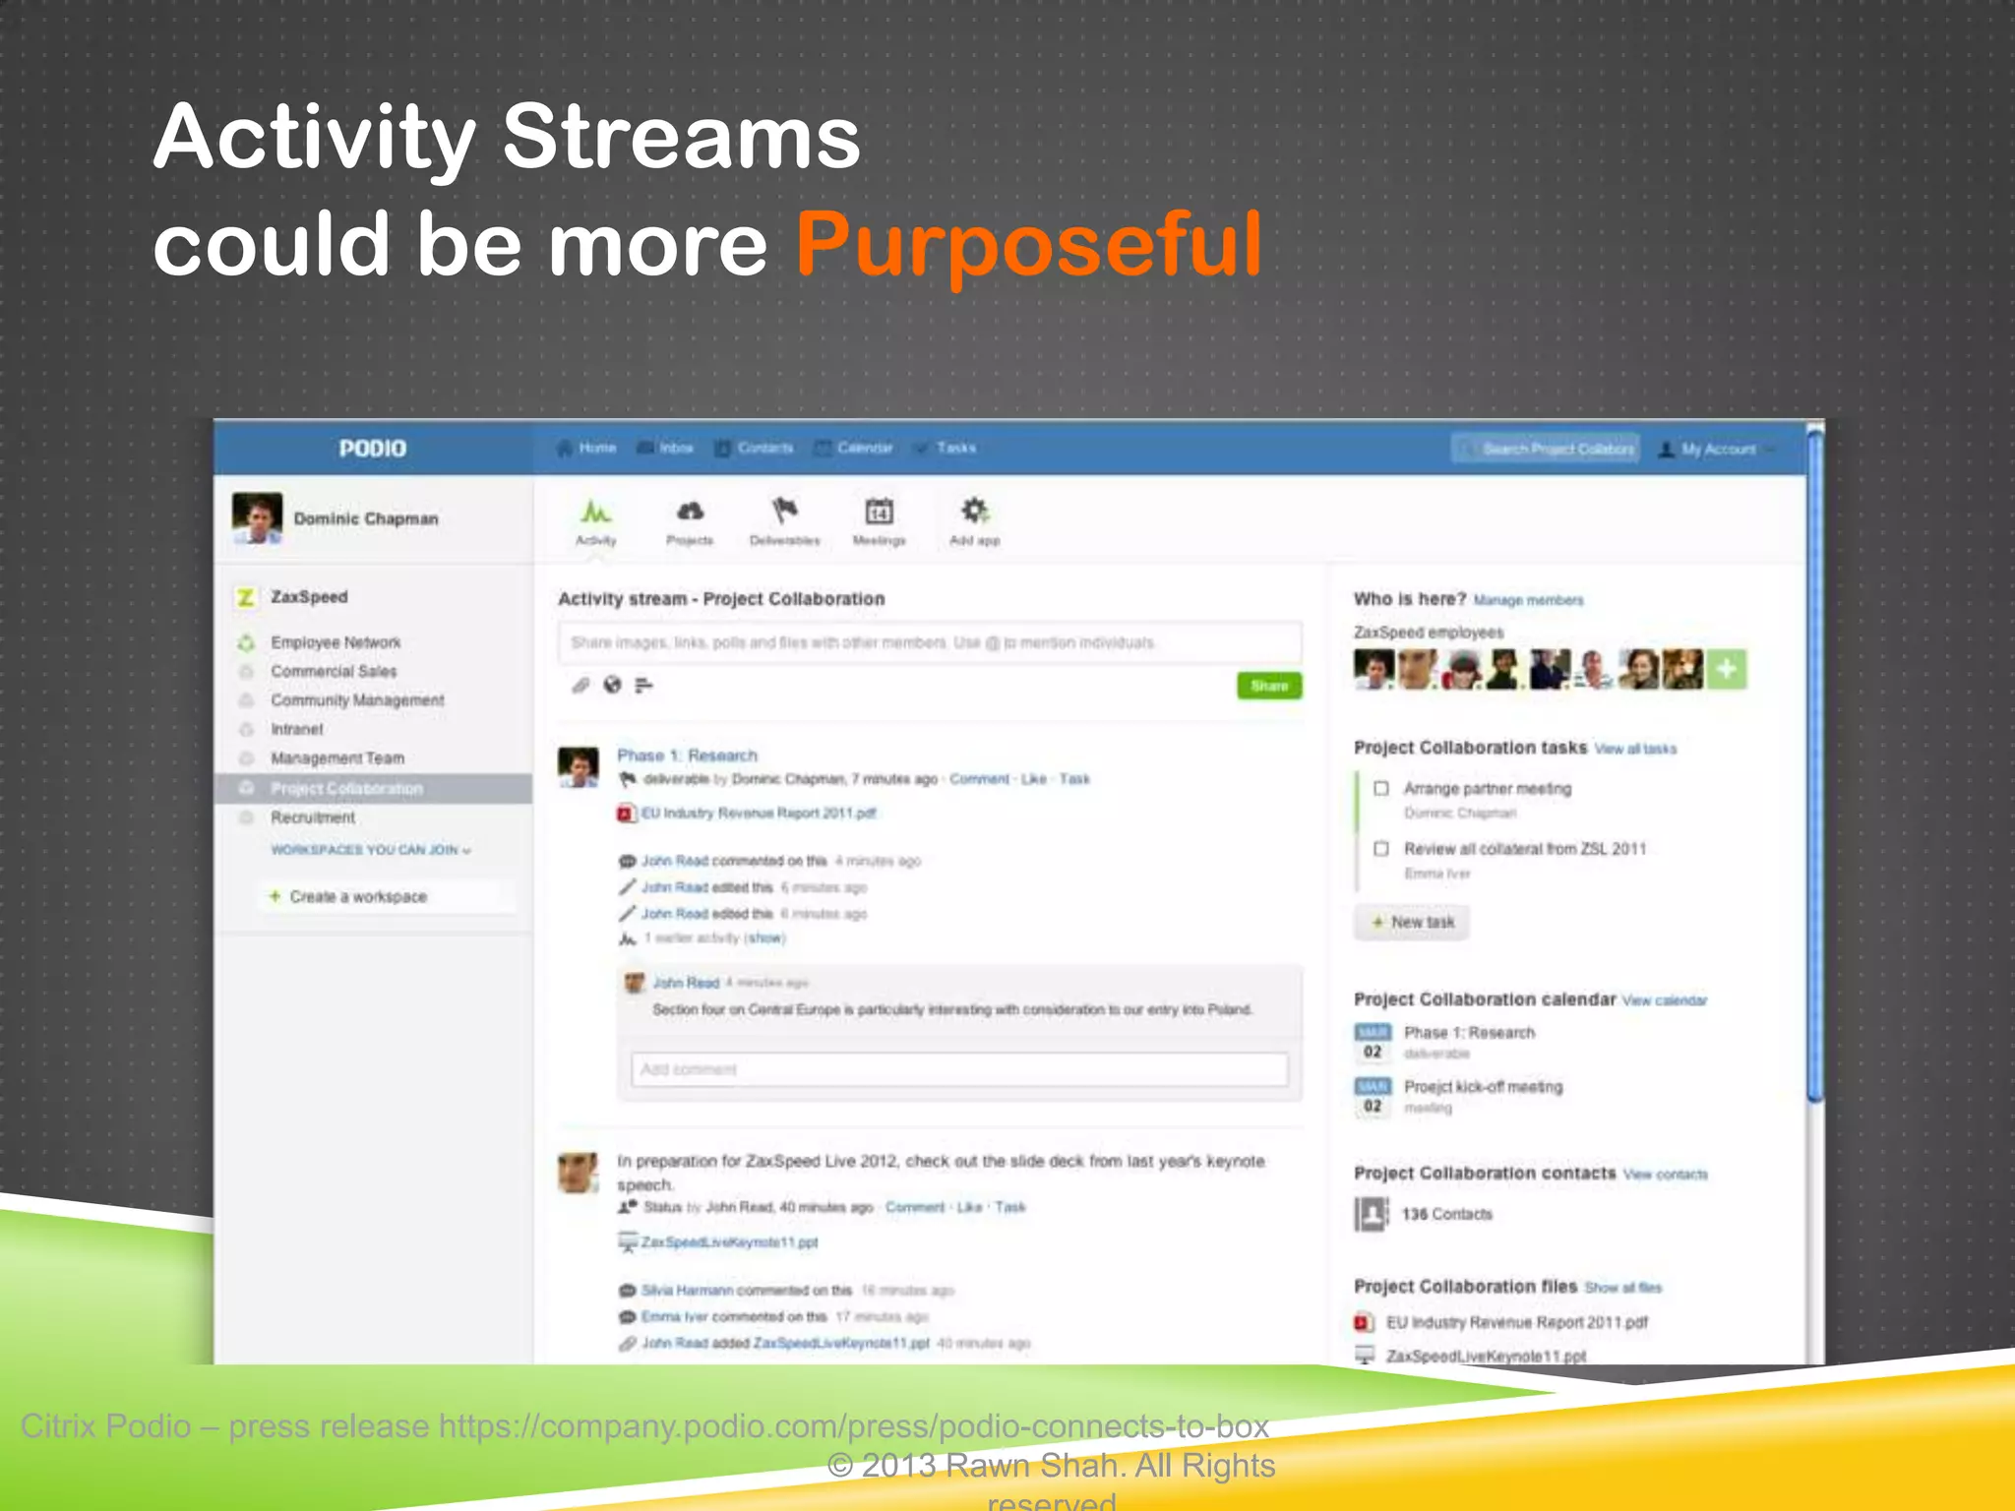Screen dimensions: 2015x1511
Task: Open Contacts in top navigation
Action: (754, 449)
